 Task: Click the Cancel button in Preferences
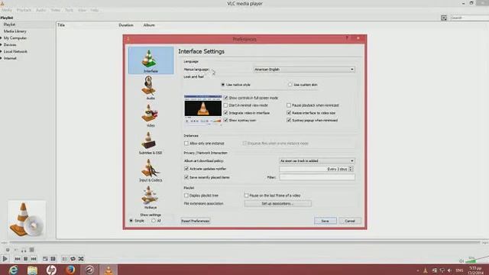(x=350, y=221)
